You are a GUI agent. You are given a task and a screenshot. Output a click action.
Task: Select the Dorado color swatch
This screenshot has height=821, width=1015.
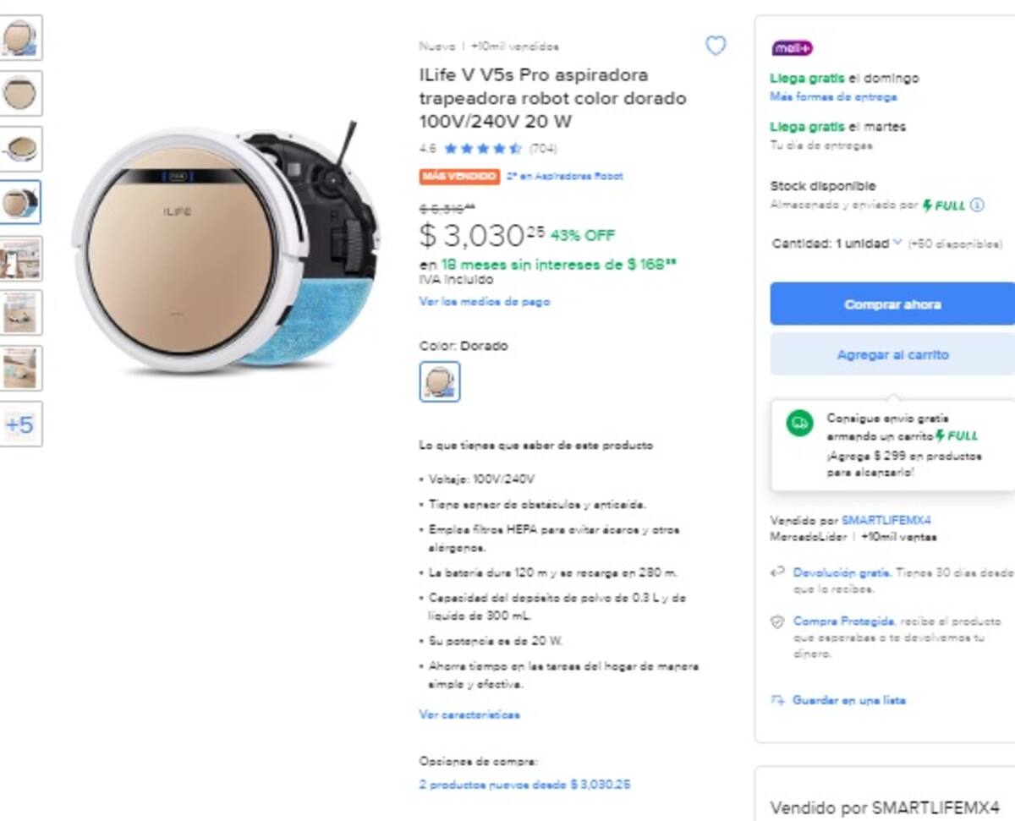pos(440,381)
